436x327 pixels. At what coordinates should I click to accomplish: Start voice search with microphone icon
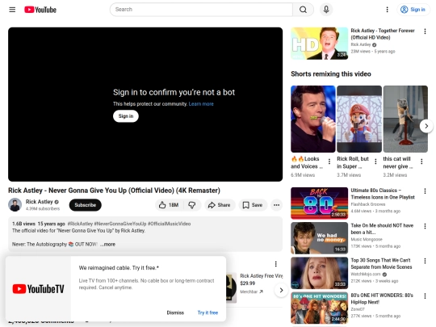point(326,10)
